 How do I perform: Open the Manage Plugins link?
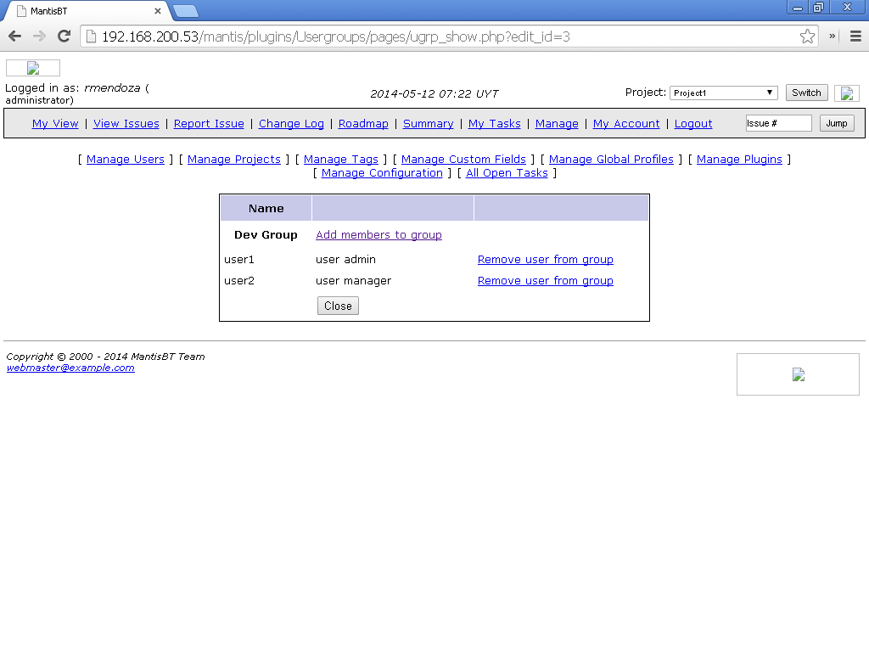point(739,160)
